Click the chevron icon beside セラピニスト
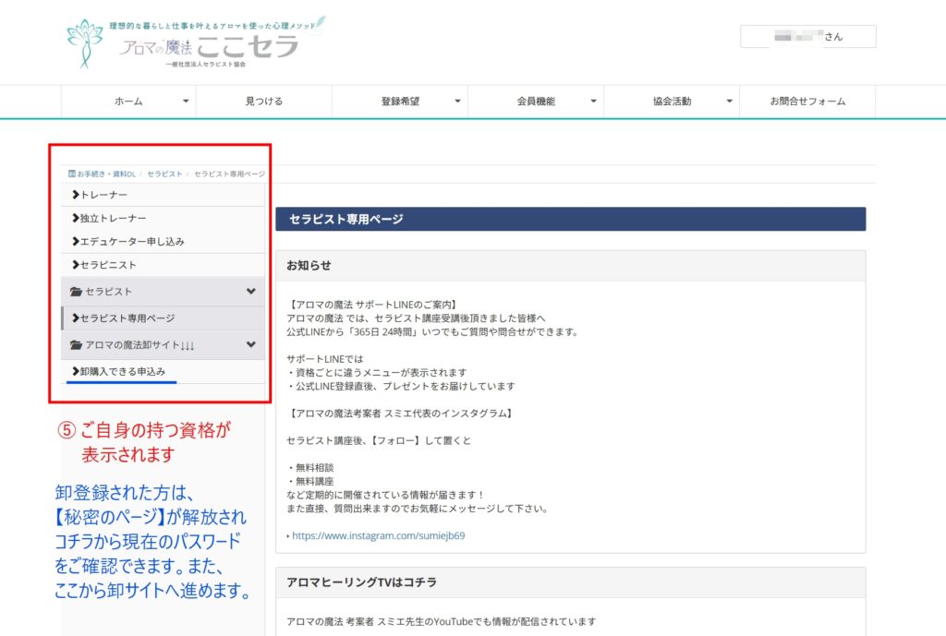This screenshot has width=946, height=636. tap(75, 265)
